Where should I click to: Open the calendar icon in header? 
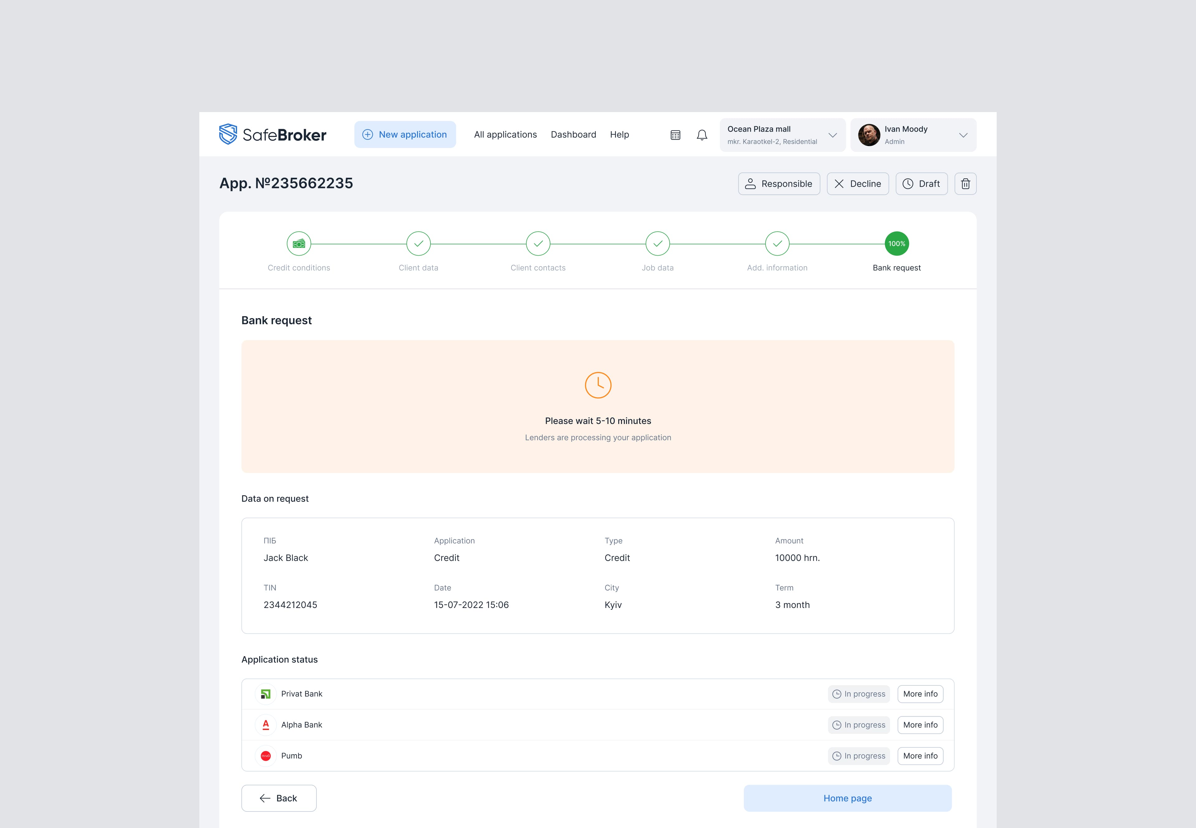click(x=675, y=135)
